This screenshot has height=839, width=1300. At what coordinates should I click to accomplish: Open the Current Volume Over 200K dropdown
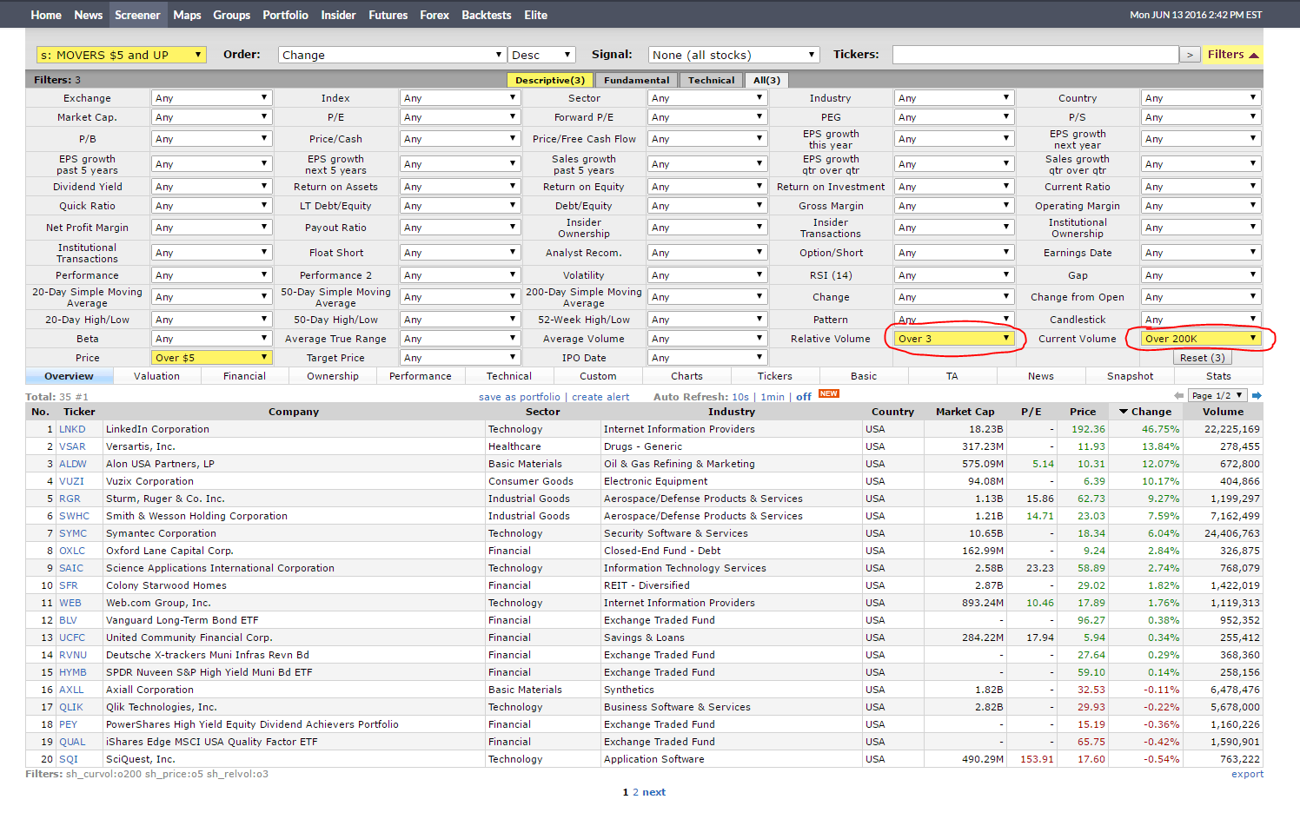click(x=1201, y=339)
